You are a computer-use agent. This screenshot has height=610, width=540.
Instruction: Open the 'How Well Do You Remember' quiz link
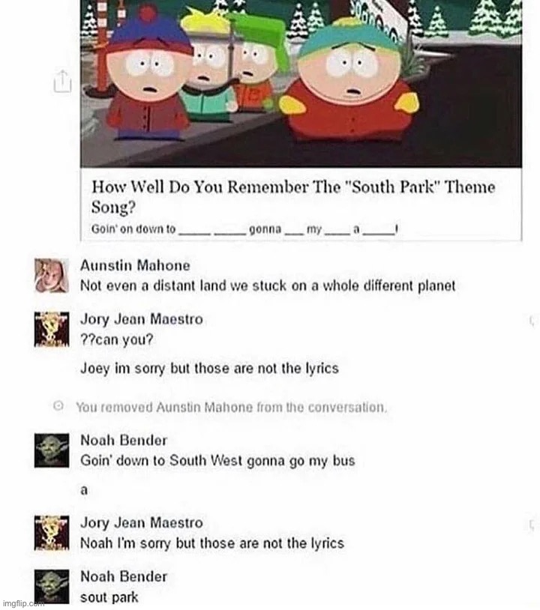293,196
